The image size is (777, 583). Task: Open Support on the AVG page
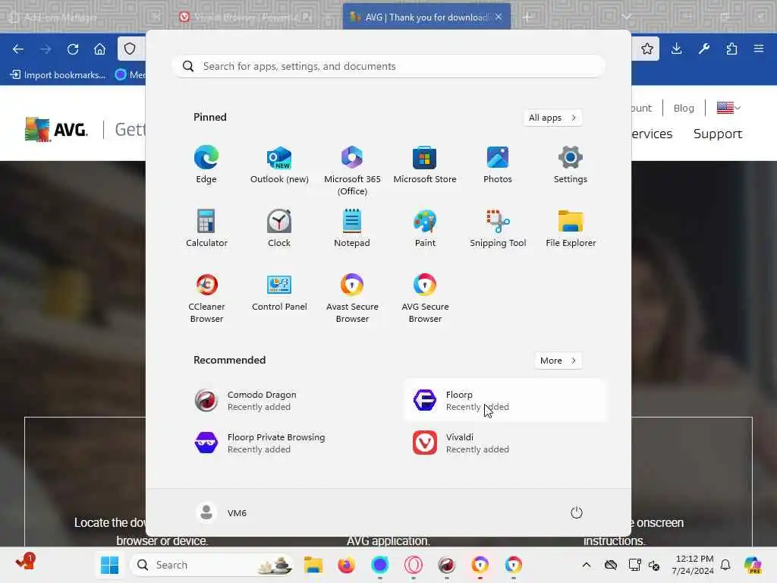[718, 134]
